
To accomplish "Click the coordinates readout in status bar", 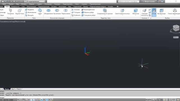I will tap(7, 100).
